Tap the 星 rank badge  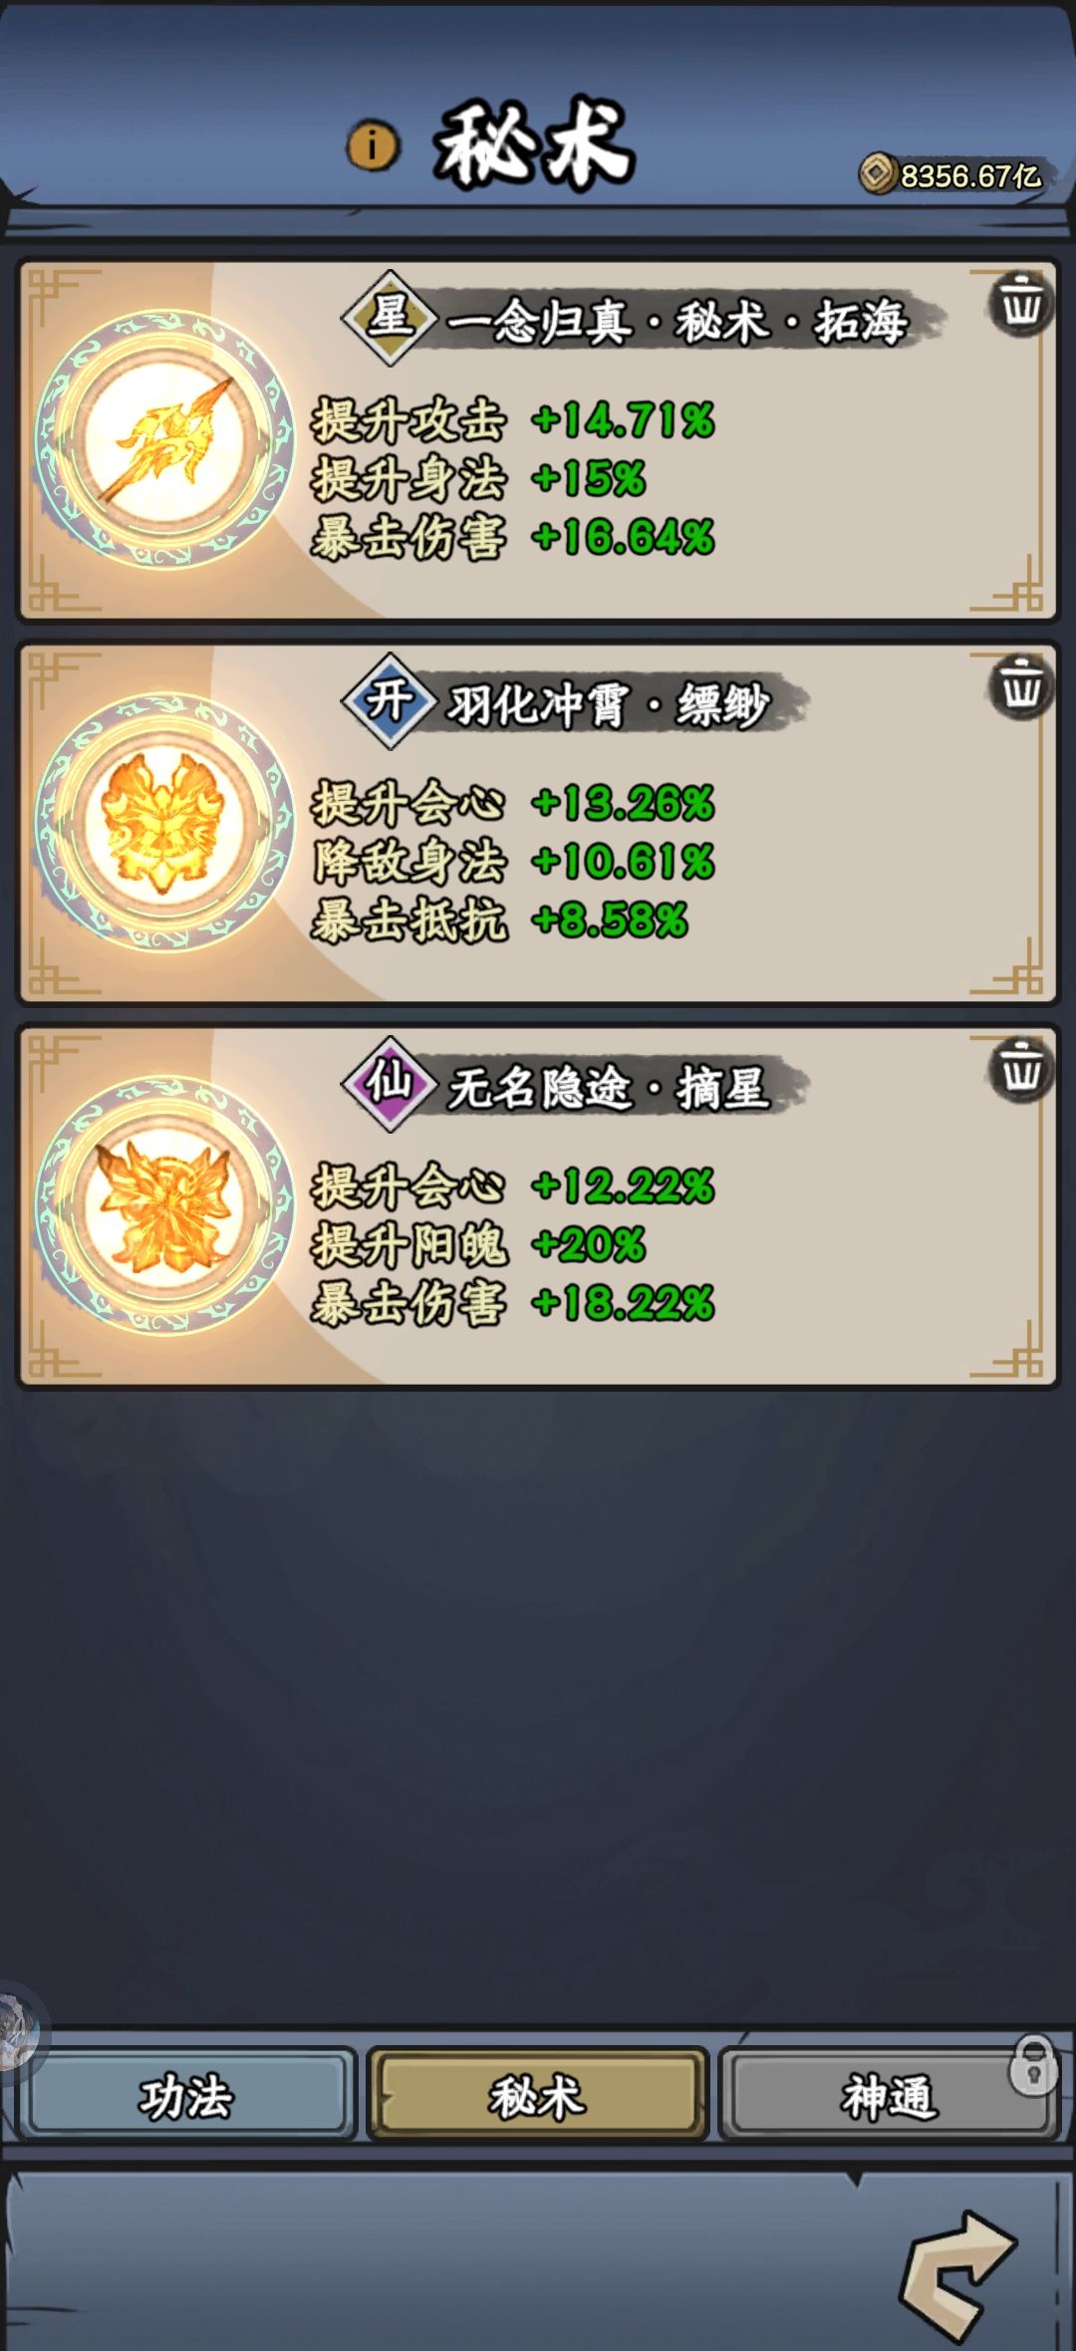(391, 318)
